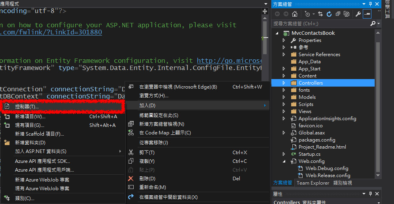Viewport: 394px width, 204px height.
Task: Click the Solution Explorer vertical scrollbar
Action: [x=378, y=99]
